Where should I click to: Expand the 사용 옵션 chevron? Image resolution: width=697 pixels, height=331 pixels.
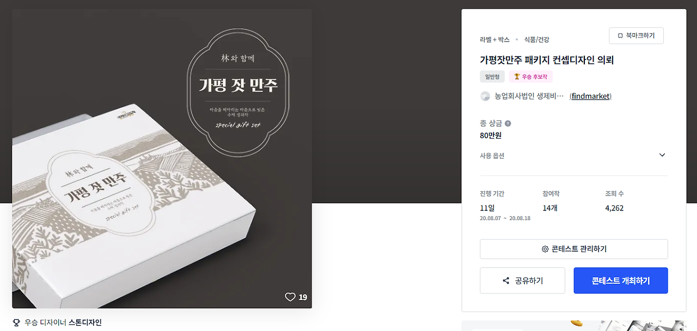click(x=662, y=155)
